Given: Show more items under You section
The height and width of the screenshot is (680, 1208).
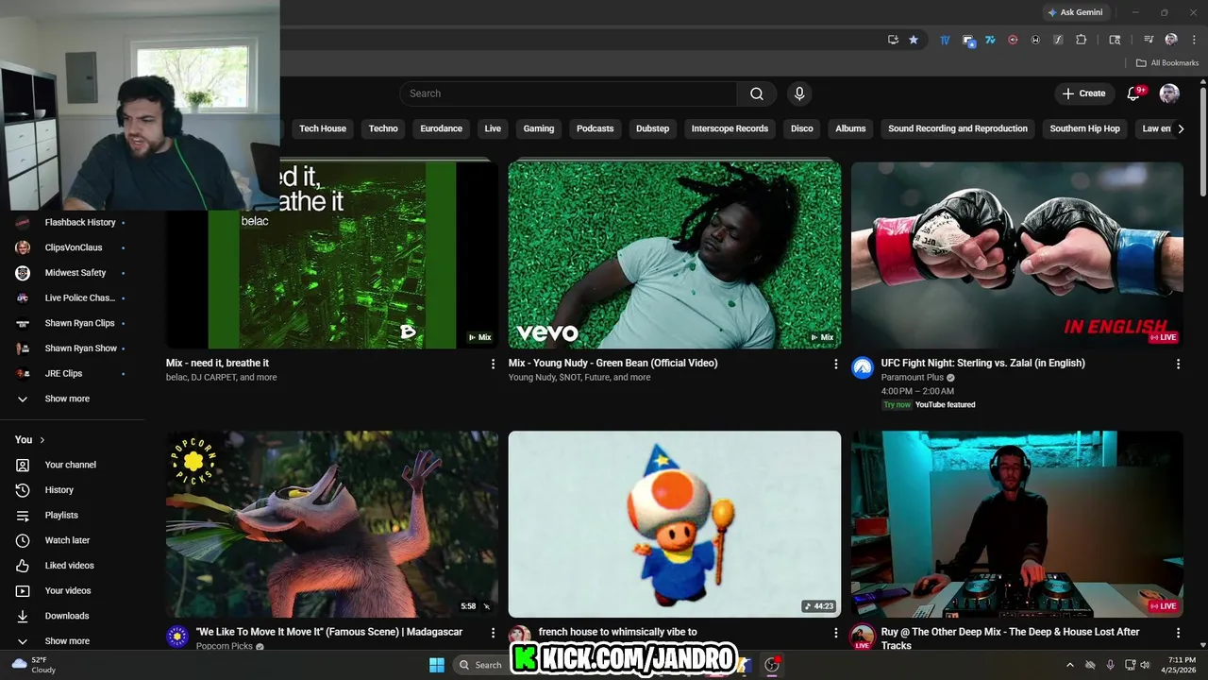Looking at the screenshot, I should 67,641.
